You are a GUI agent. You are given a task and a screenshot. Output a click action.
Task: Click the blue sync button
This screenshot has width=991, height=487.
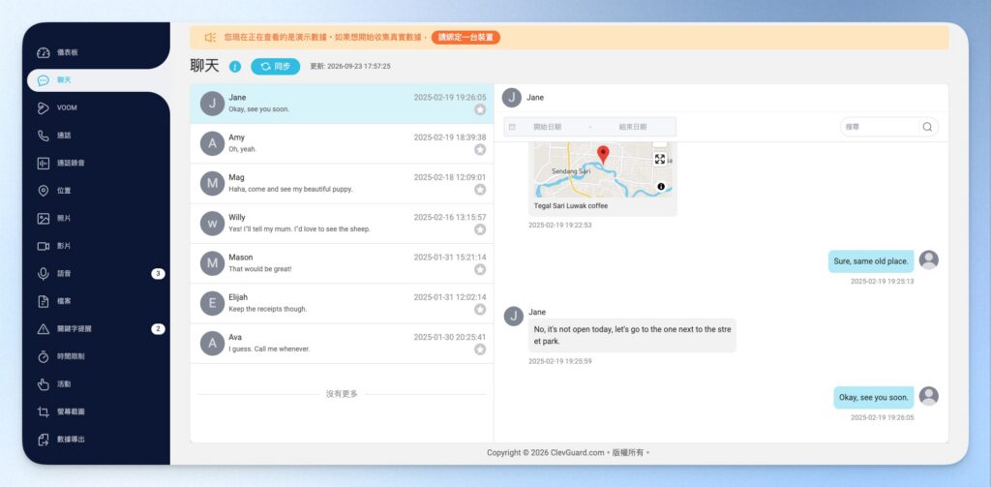[x=276, y=67]
